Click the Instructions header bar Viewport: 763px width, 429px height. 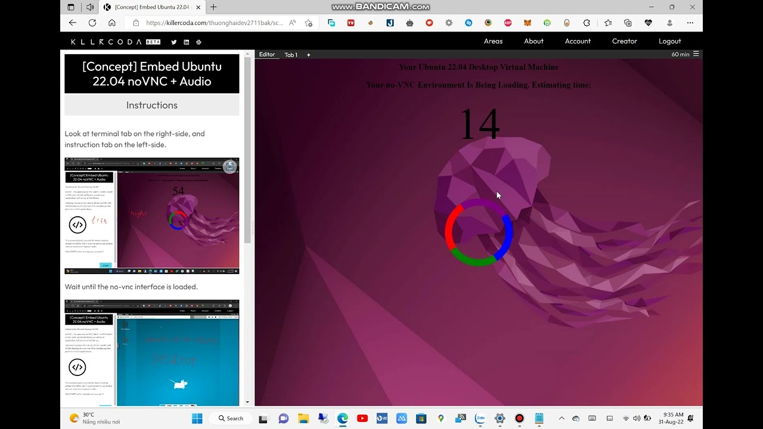(152, 105)
